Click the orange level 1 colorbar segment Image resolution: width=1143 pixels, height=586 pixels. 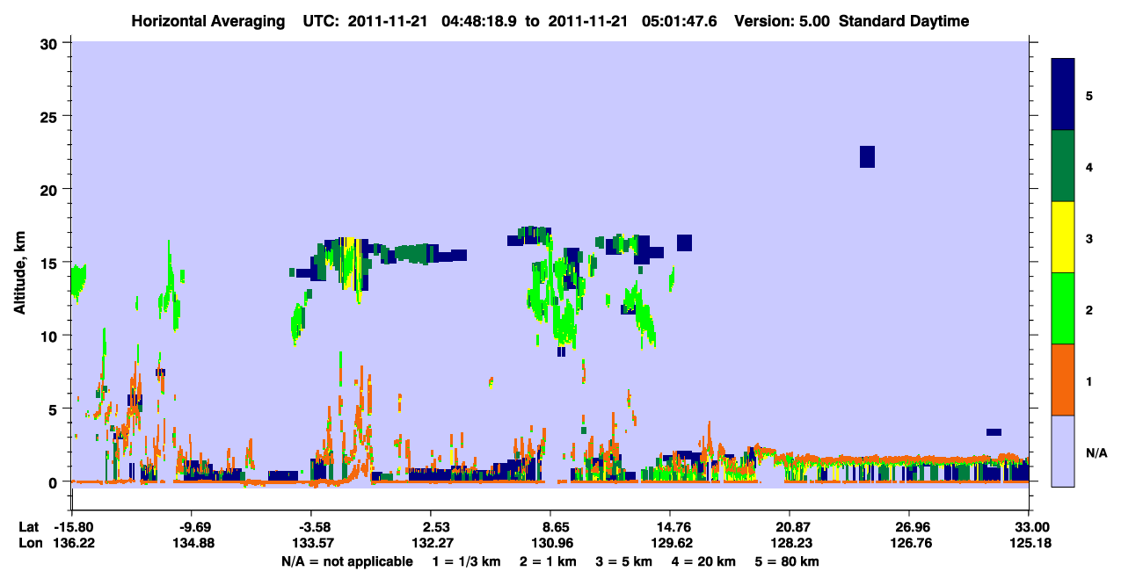pyautogui.click(x=1063, y=380)
